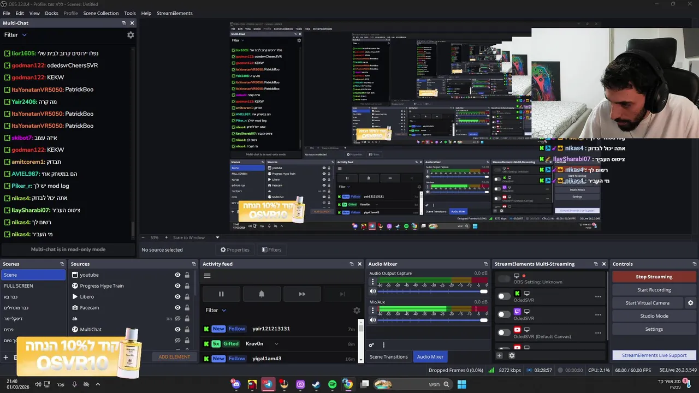Click ADD ELEMENT button
The height and width of the screenshot is (393, 699).
click(x=174, y=357)
